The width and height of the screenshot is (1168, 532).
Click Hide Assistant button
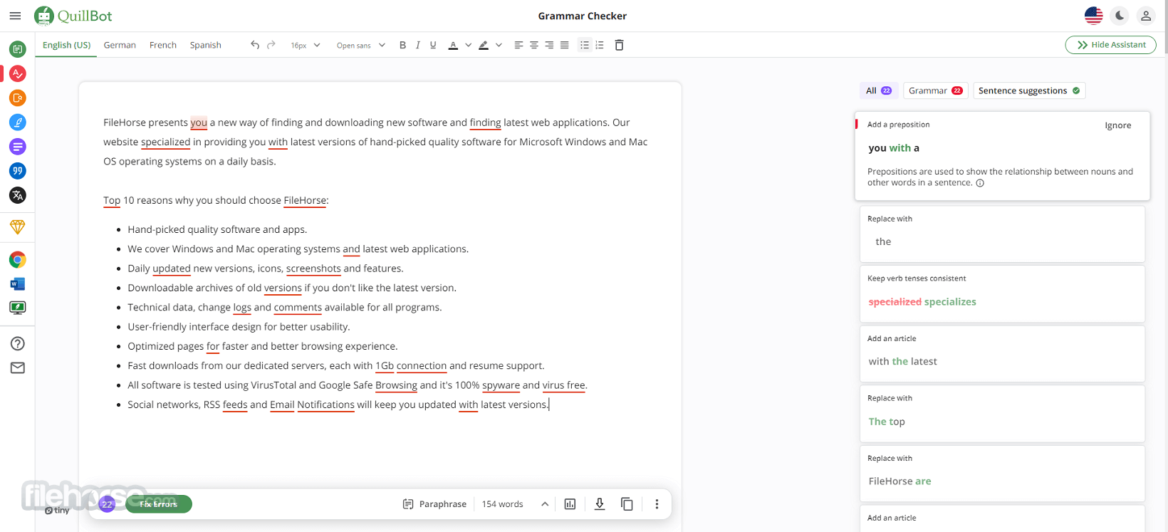pyautogui.click(x=1110, y=45)
